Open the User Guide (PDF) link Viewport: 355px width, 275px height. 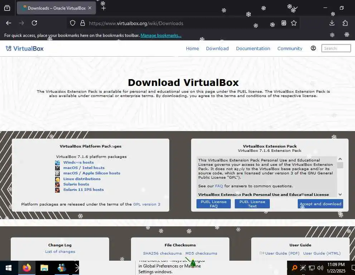tap(282, 253)
